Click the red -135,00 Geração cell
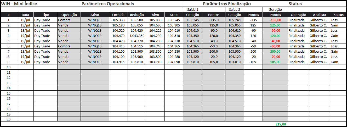The width and height of the screenshot is (347, 127). click(x=275, y=20)
